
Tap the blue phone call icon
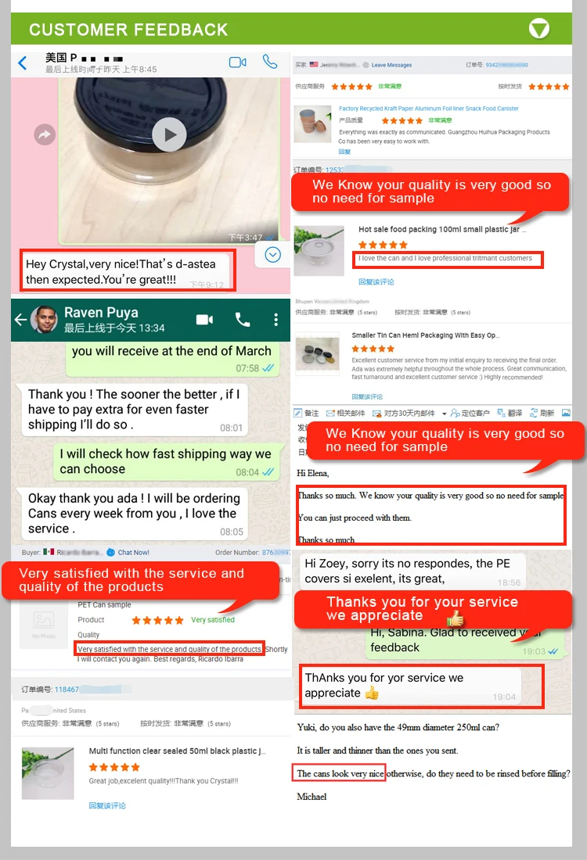pyautogui.click(x=269, y=62)
